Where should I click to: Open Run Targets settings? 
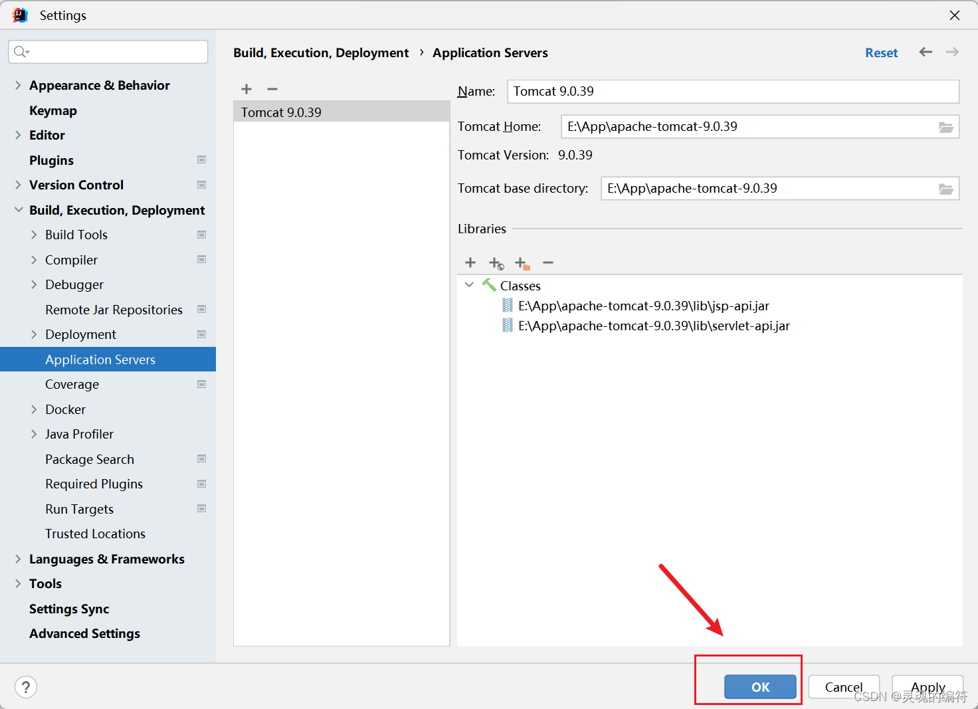(x=79, y=509)
